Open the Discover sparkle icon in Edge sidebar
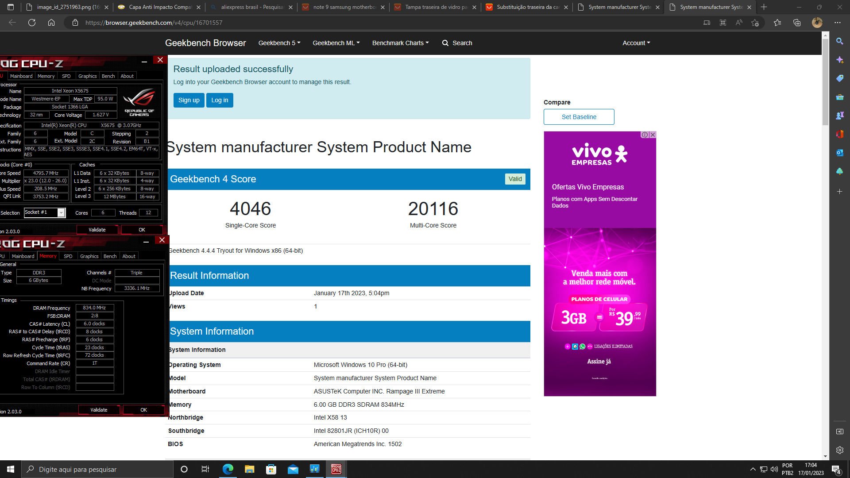 [x=839, y=60]
